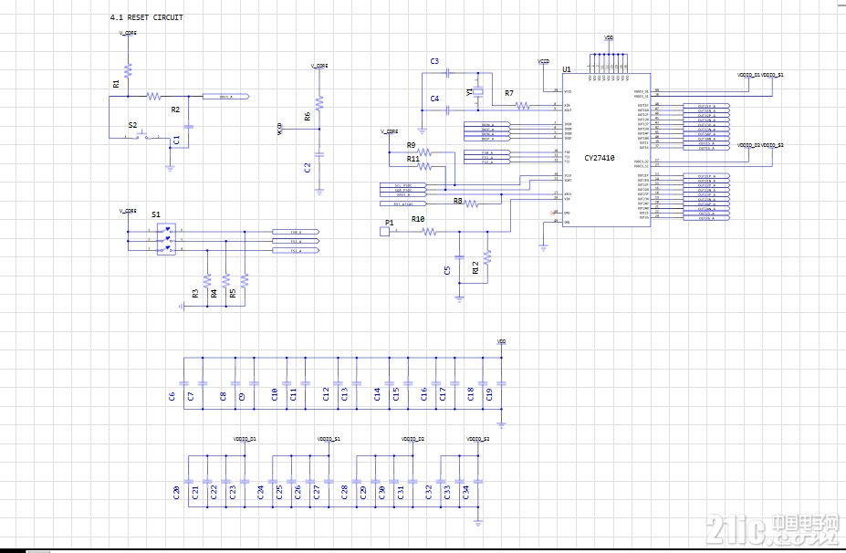Click the C8 capacitor label

pos(223,396)
